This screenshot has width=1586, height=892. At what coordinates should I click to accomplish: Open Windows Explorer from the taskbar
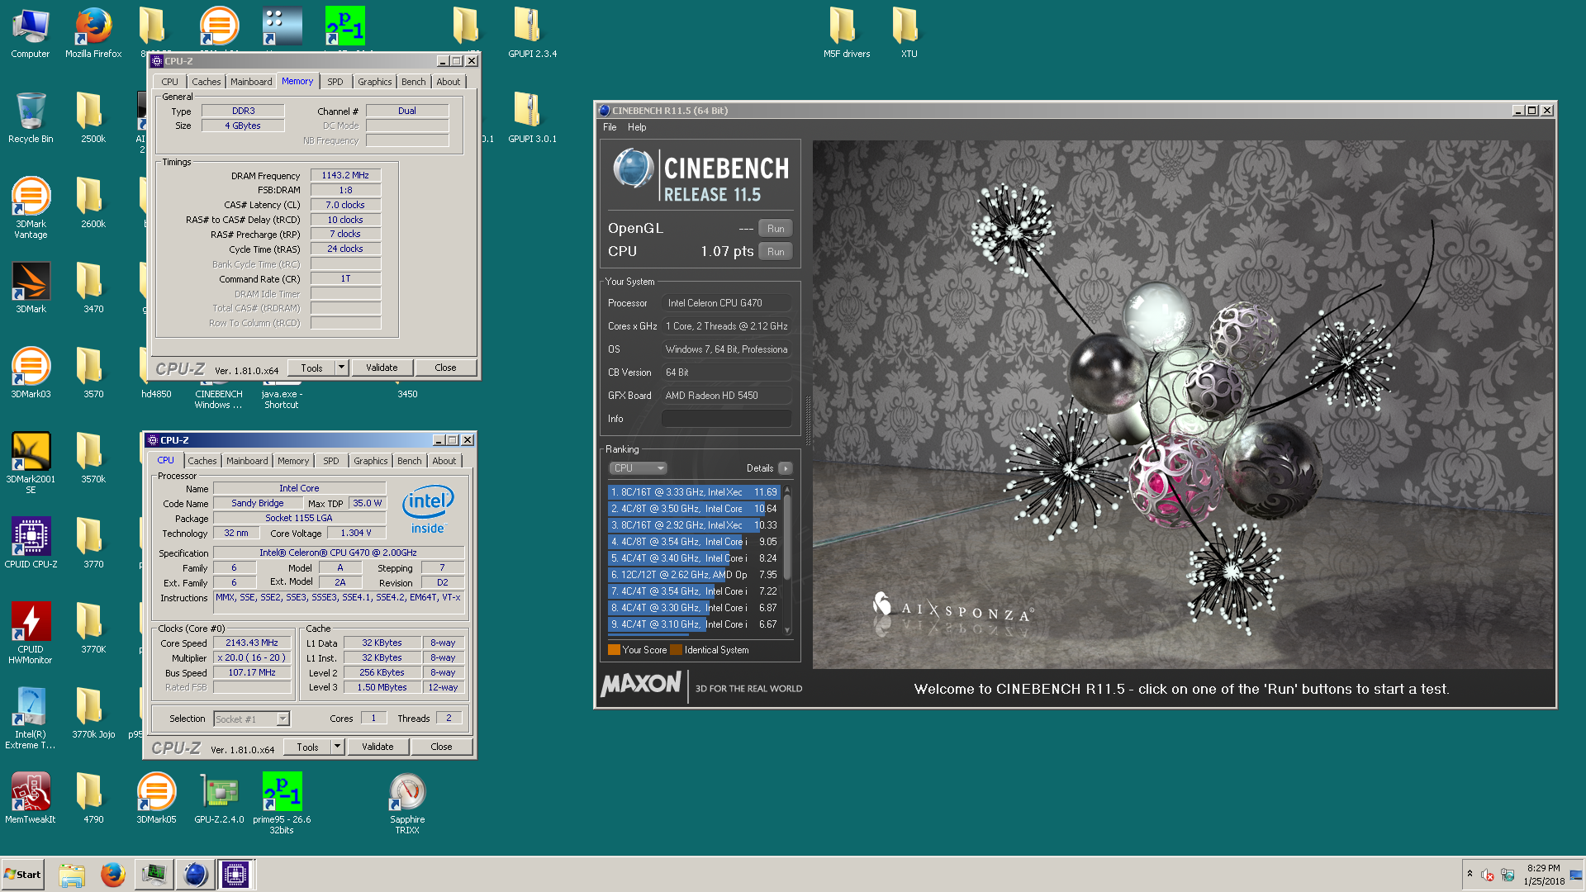tap(72, 875)
